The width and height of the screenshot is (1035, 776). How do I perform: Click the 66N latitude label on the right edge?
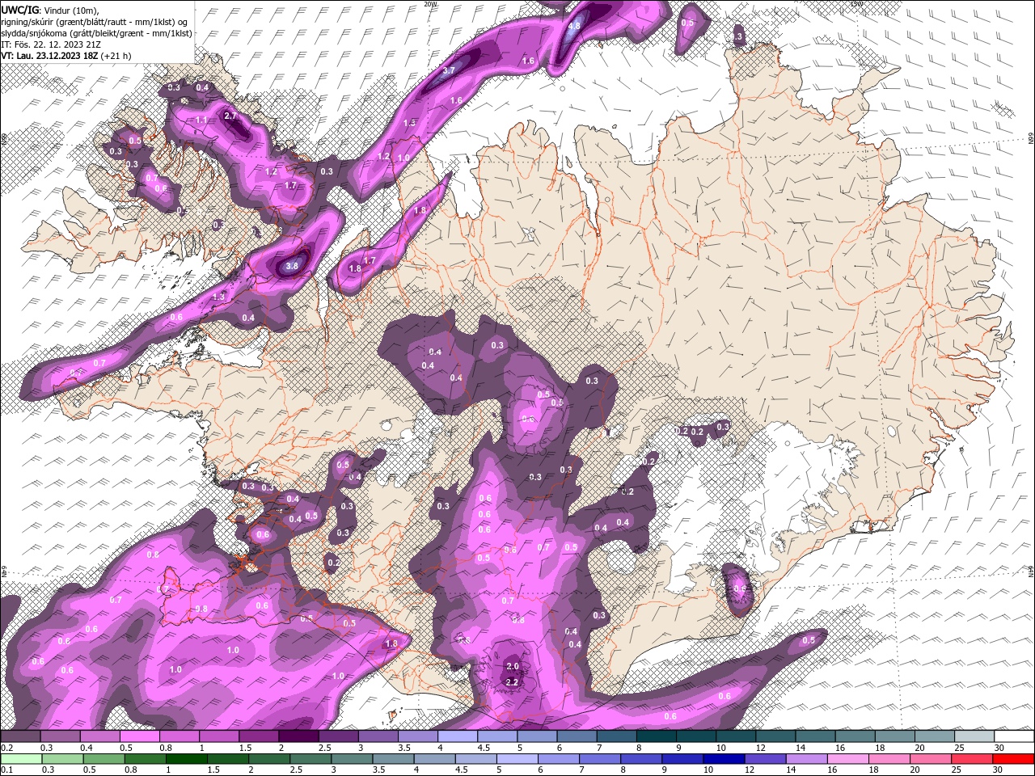[x=1030, y=140]
